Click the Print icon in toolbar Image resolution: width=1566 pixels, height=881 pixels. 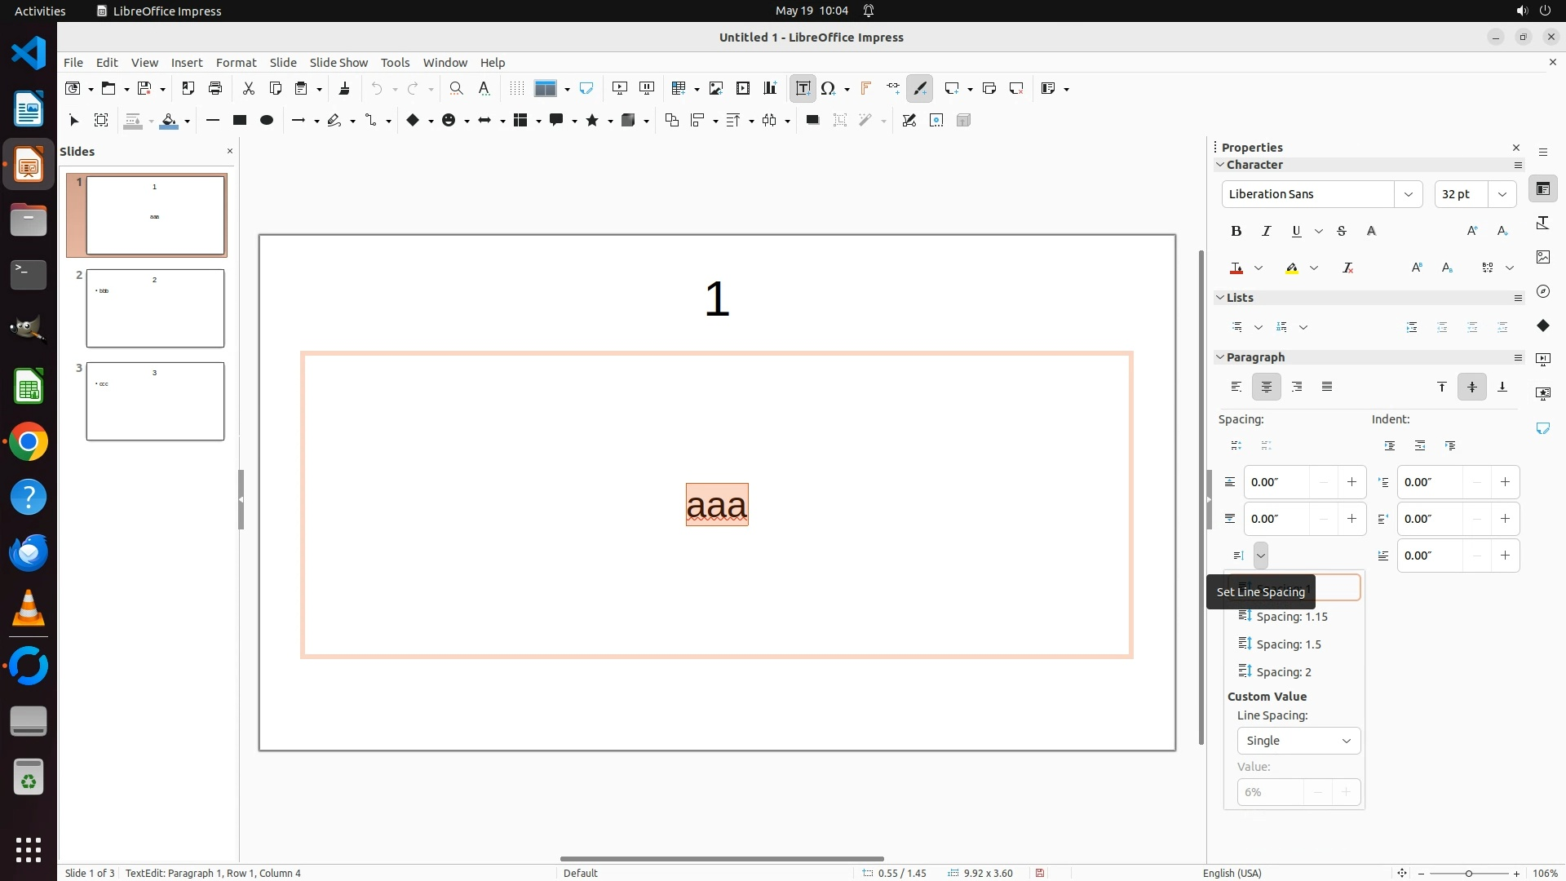tap(215, 88)
